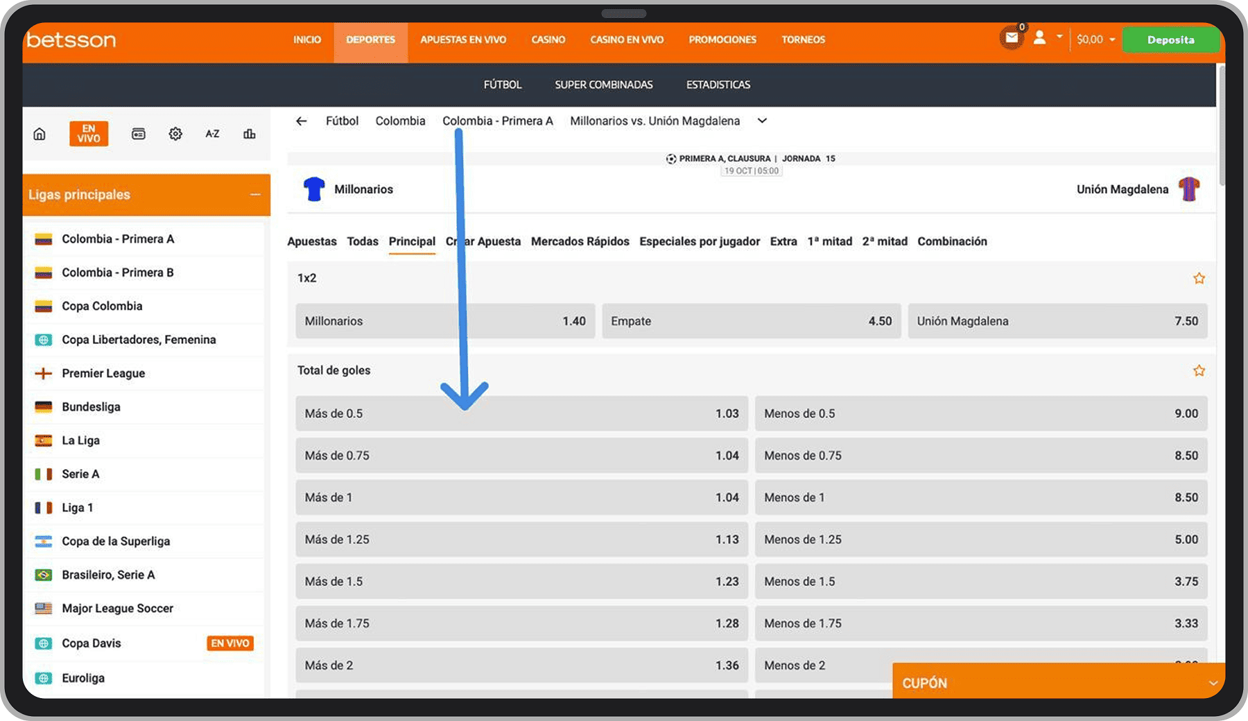Image resolution: width=1248 pixels, height=721 pixels.
Task: Open TORNEOS page
Action: (804, 40)
